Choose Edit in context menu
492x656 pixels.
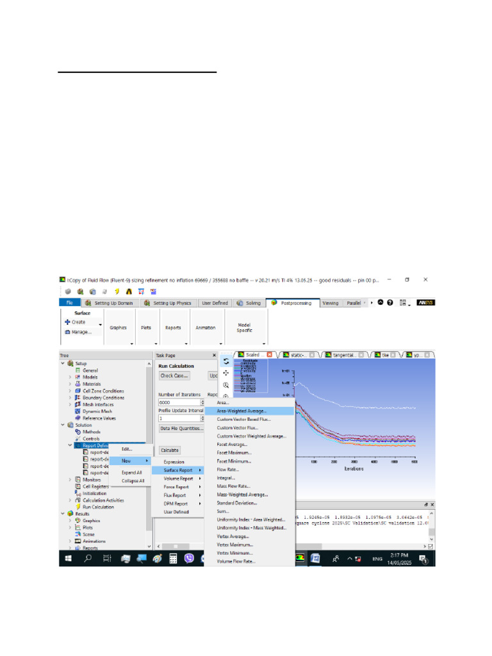[131, 449]
